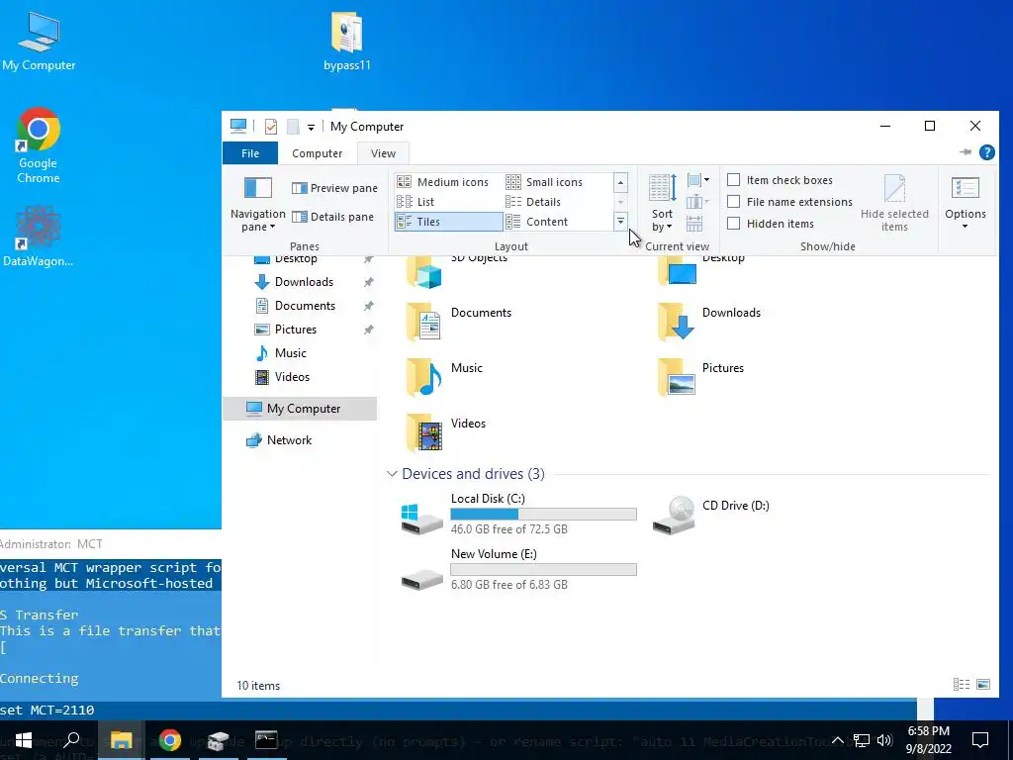Expand the layout gallery more arrow
1013x760 pixels.
point(620,222)
